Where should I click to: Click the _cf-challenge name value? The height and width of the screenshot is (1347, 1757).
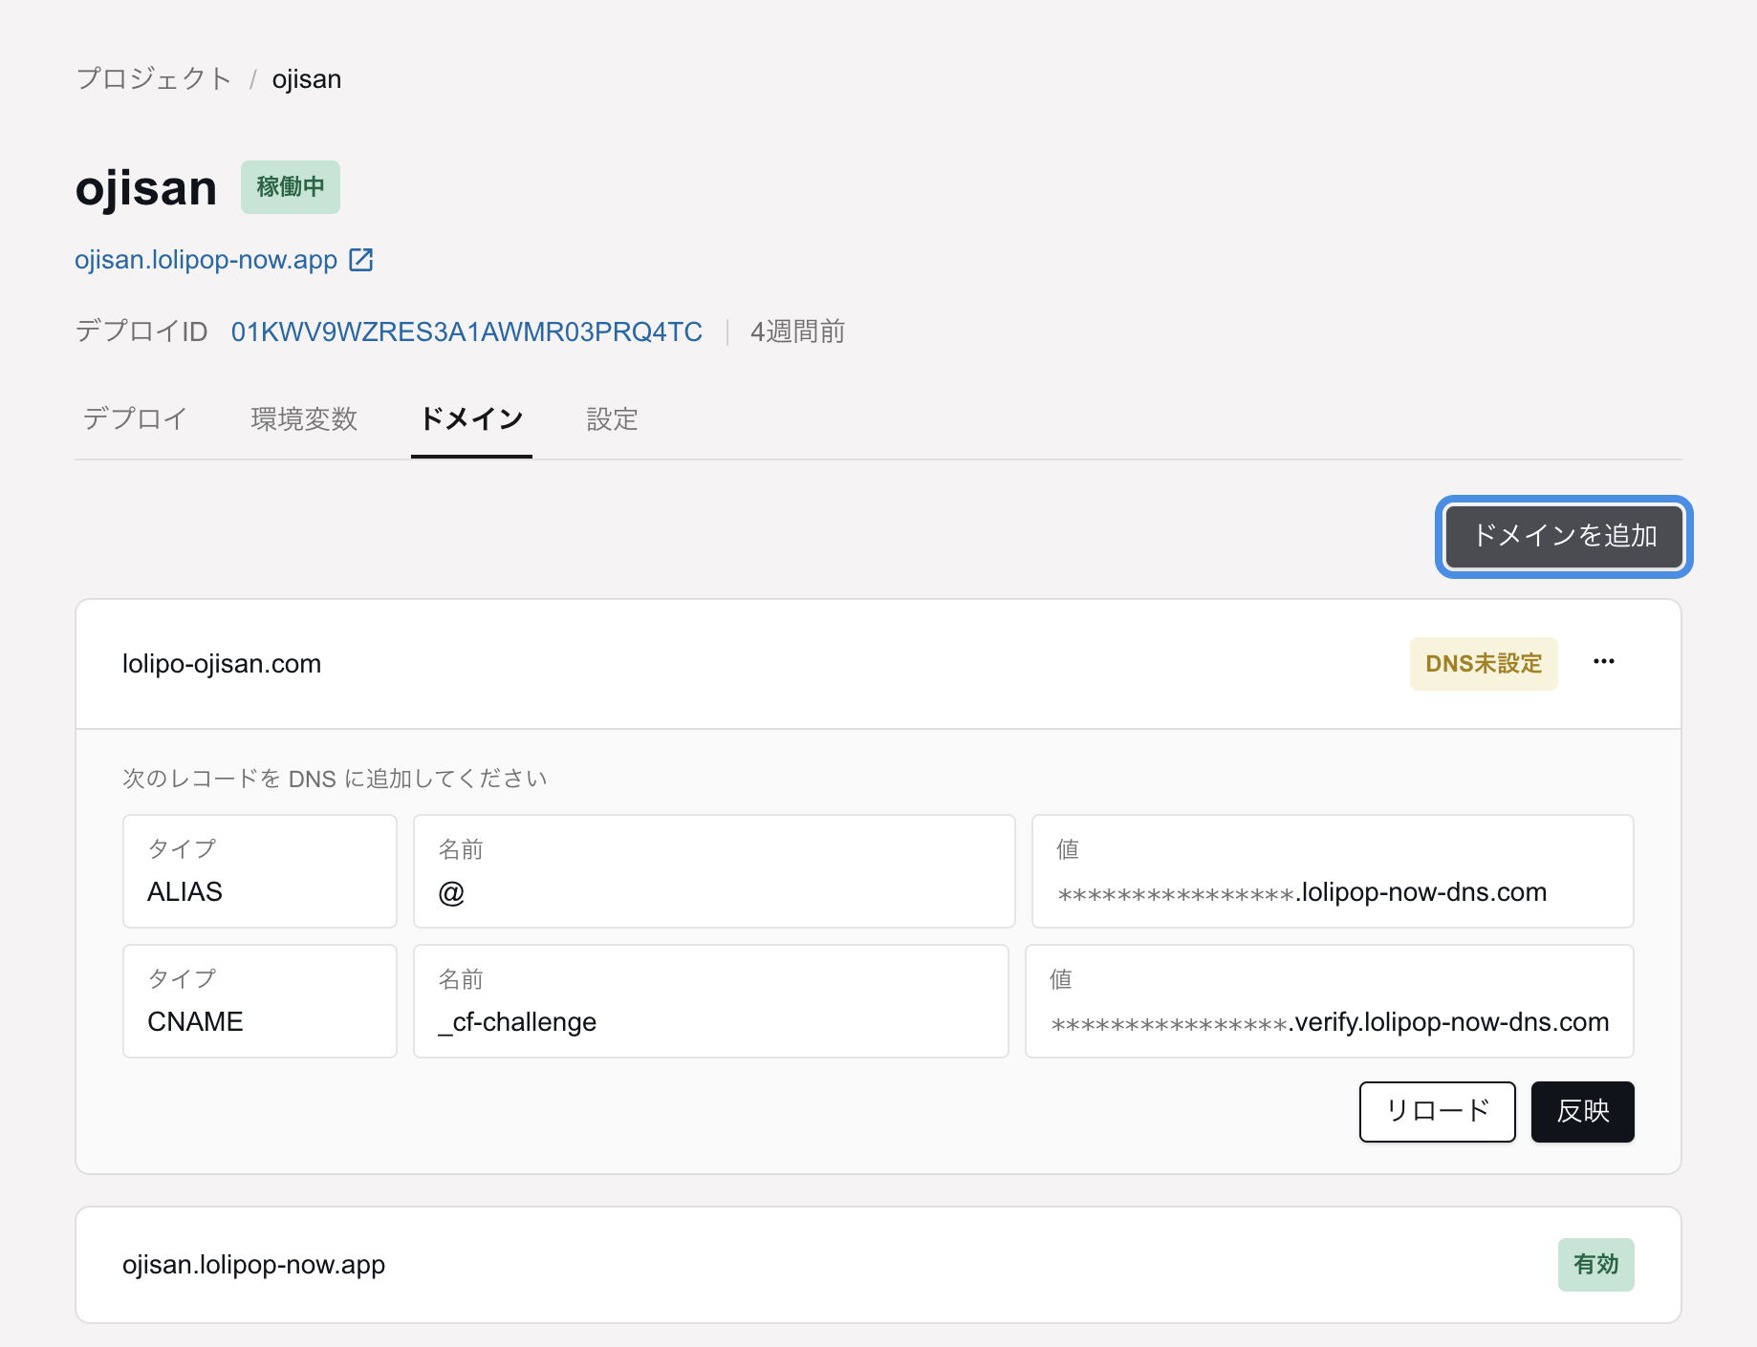517,1022
